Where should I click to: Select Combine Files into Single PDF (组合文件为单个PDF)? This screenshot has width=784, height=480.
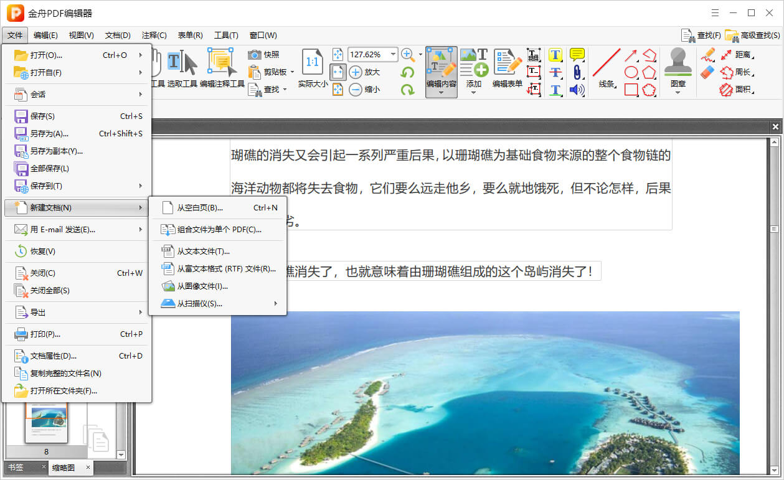pos(218,230)
